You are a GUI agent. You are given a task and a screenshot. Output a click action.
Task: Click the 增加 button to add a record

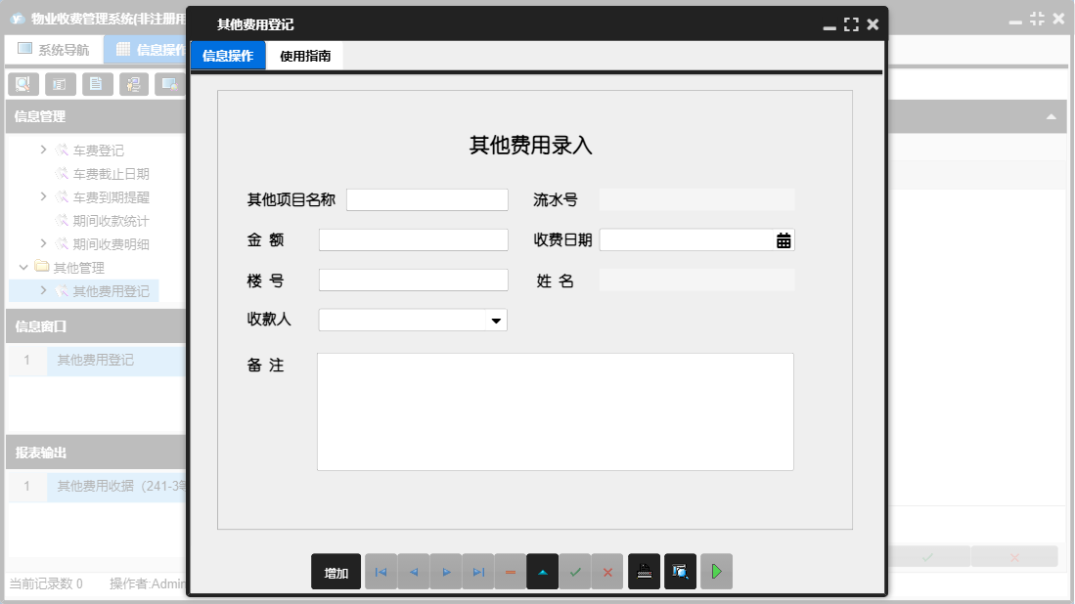[x=336, y=572]
